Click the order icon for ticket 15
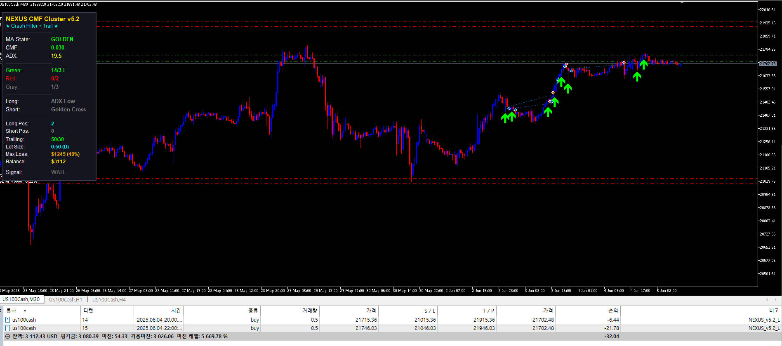Image resolution: width=782 pixels, height=346 pixels. pyautogui.click(x=7, y=328)
